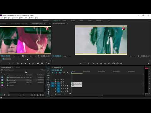Click Source monitor play button
The width and height of the screenshot is (151, 113).
point(25,63)
